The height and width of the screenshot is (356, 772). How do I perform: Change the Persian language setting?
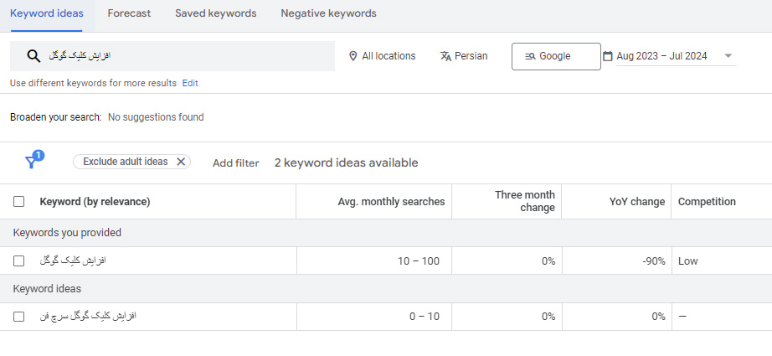pyautogui.click(x=464, y=56)
